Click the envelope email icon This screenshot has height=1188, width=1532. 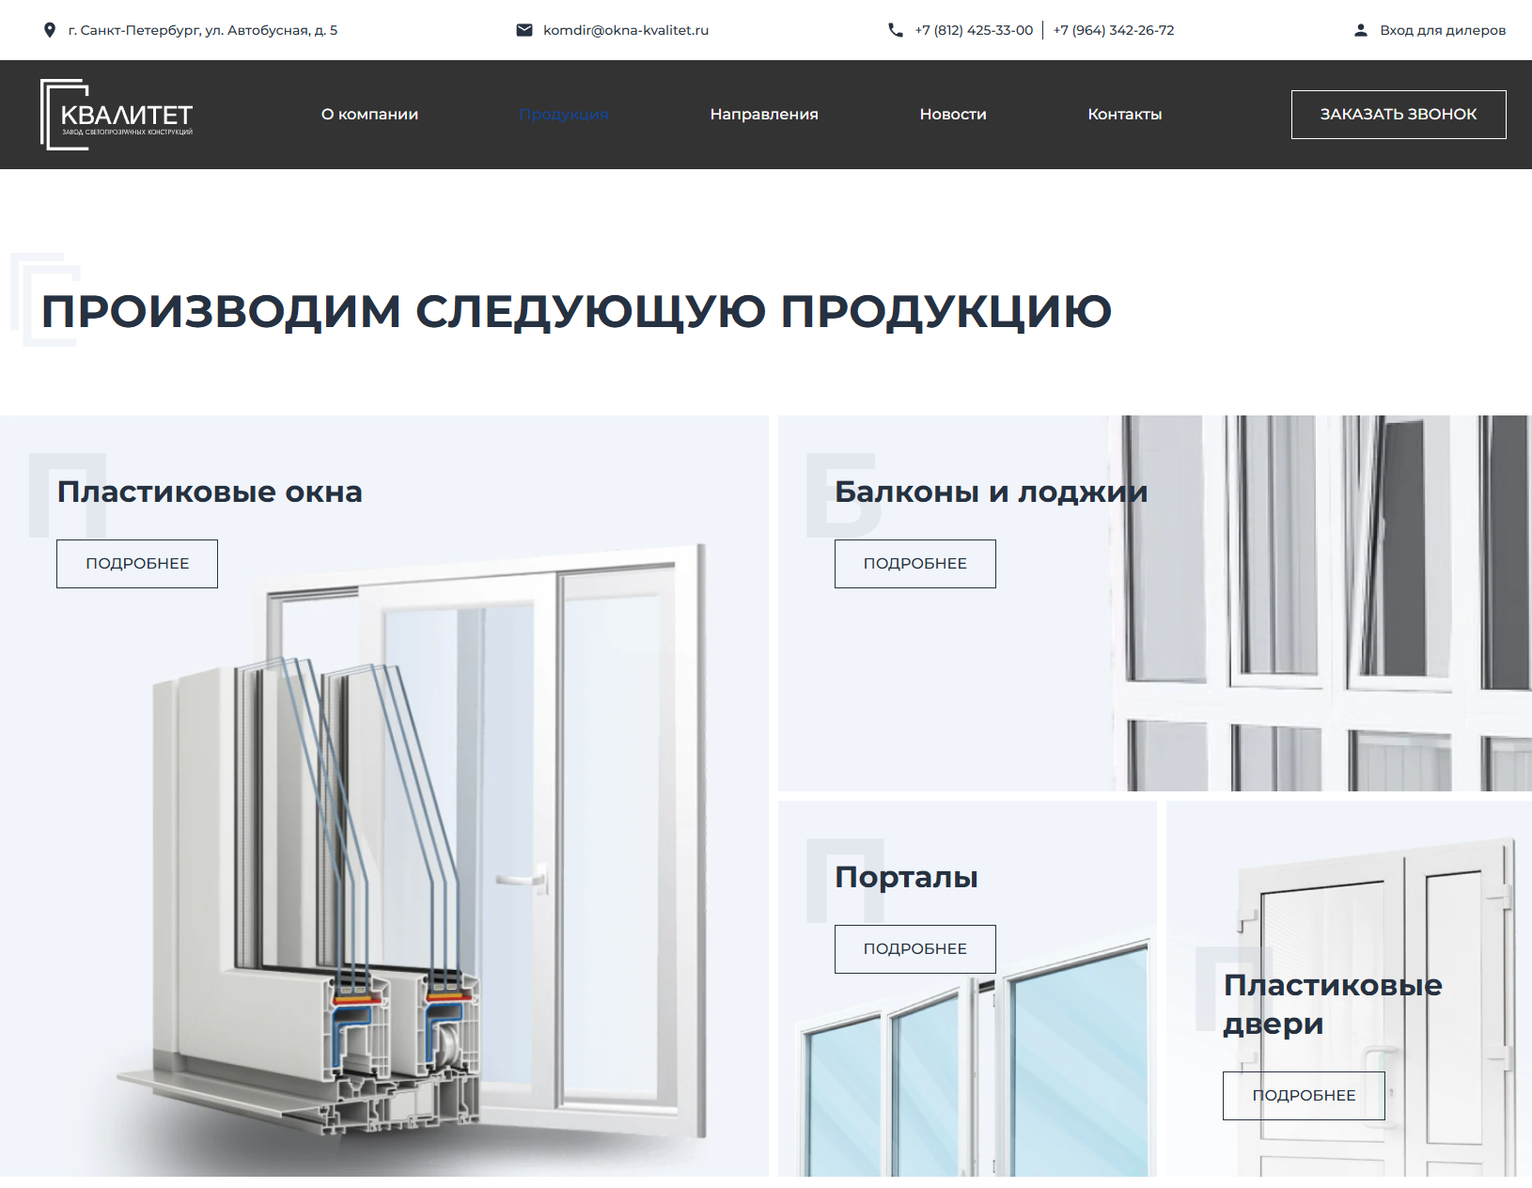pyautogui.click(x=524, y=30)
